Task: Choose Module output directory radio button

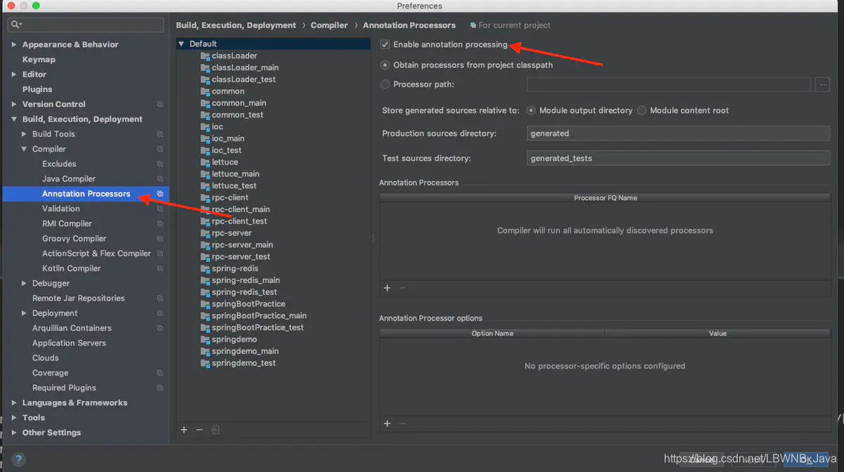Action: coord(531,110)
